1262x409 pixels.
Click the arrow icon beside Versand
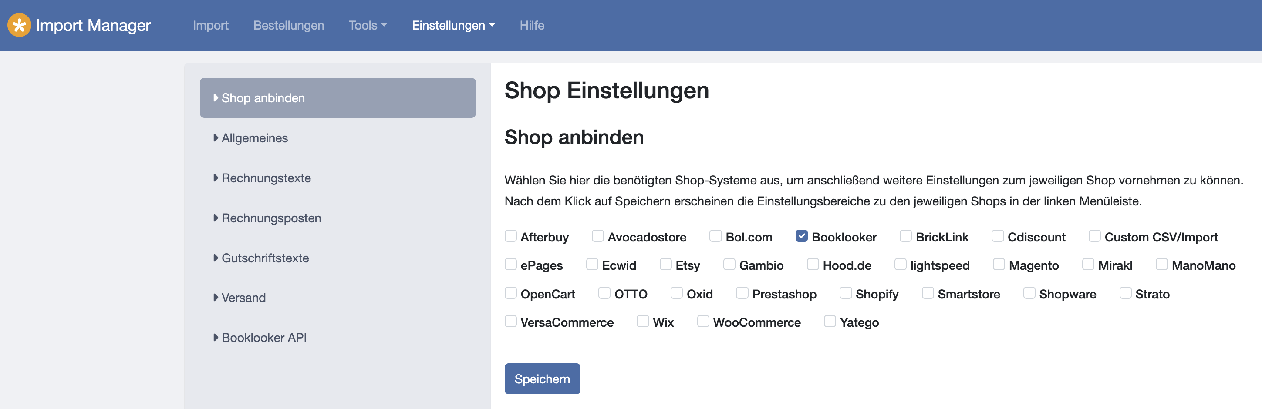[x=216, y=298]
